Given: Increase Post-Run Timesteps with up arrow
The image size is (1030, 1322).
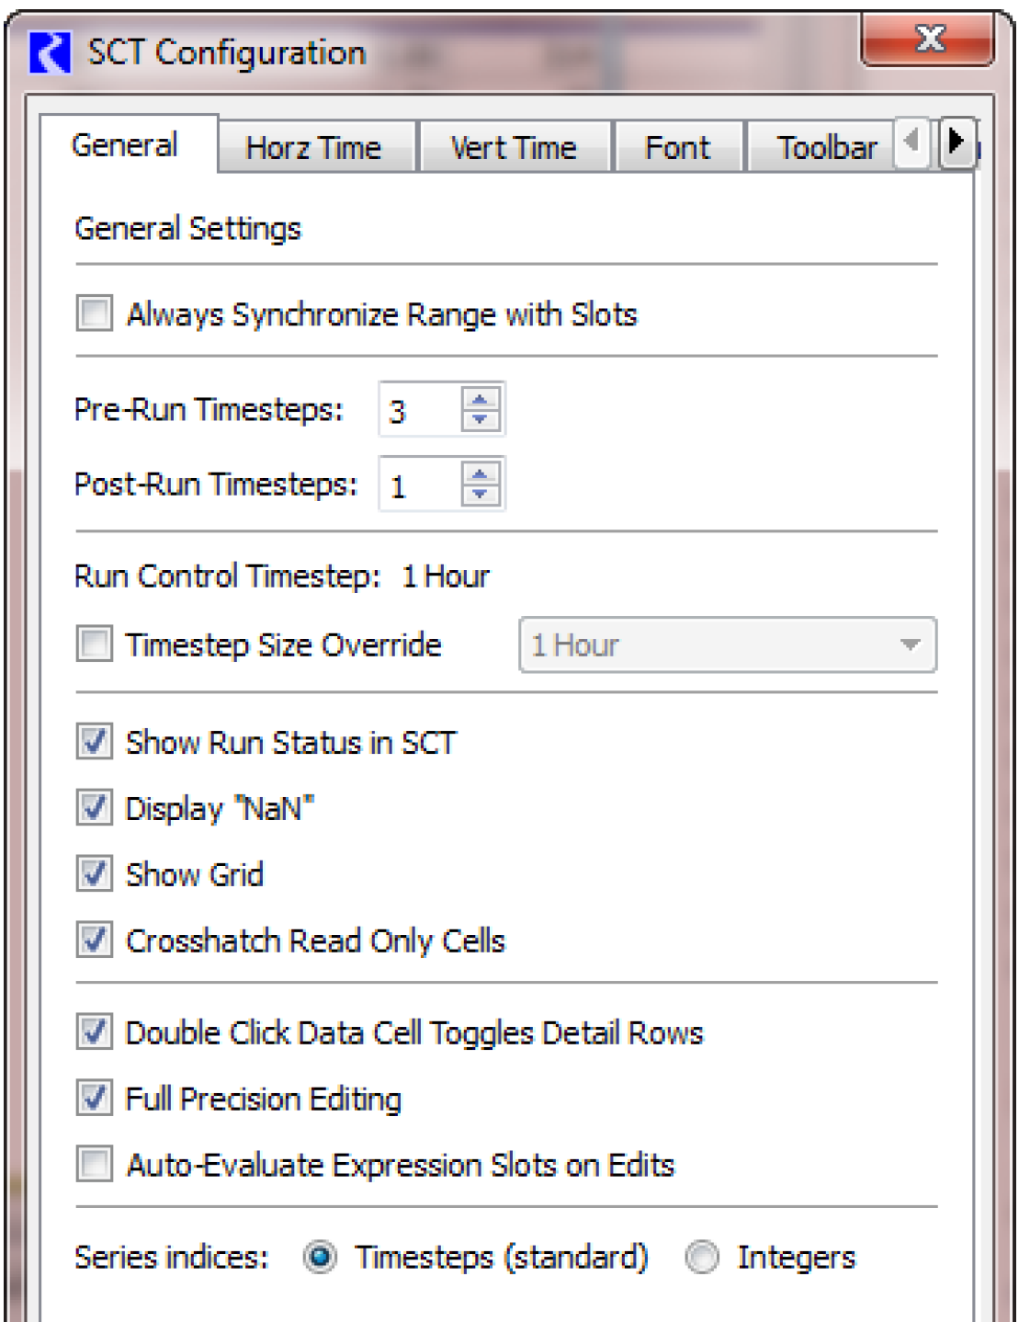Looking at the screenshot, I should [480, 474].
